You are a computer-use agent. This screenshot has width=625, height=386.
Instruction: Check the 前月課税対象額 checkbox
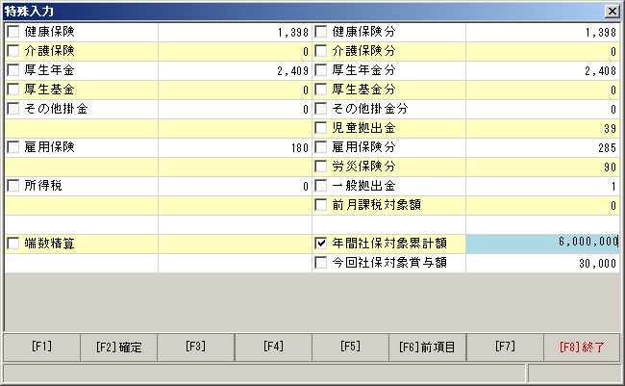coord(321,205)
